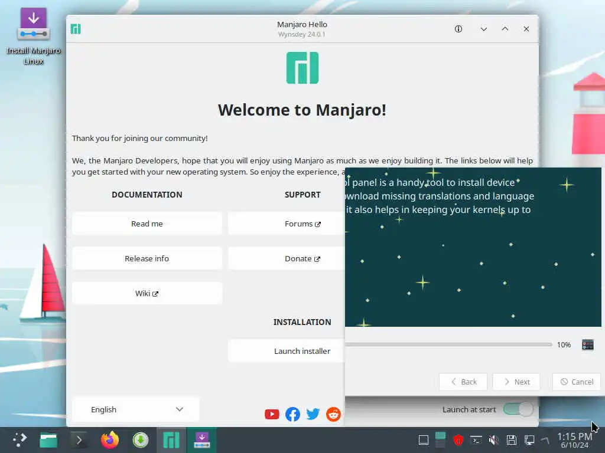Show the installer log via the terminal icon
This screenshot has height=453, width=605.
coord(588,344)
